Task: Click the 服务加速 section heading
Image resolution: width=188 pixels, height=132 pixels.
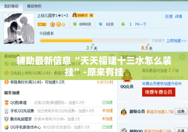Action: pos(12,93)
